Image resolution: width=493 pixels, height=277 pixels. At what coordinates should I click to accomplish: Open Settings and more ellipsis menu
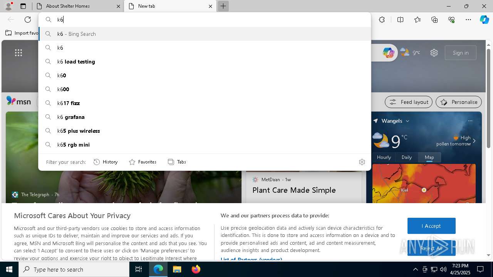coord(468,20)
